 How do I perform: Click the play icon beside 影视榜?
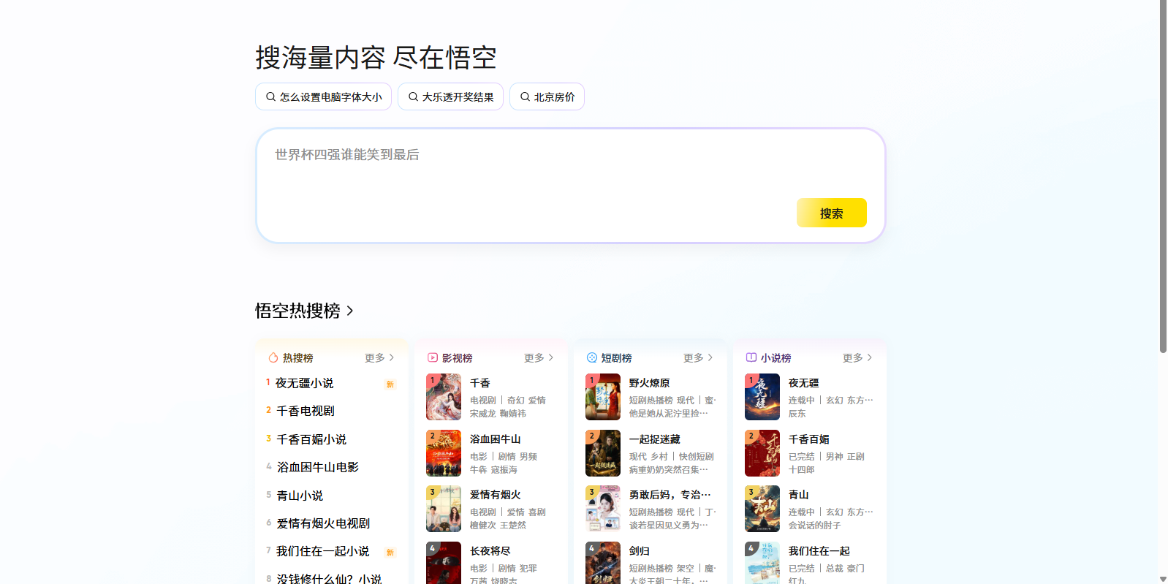point(433,357)
